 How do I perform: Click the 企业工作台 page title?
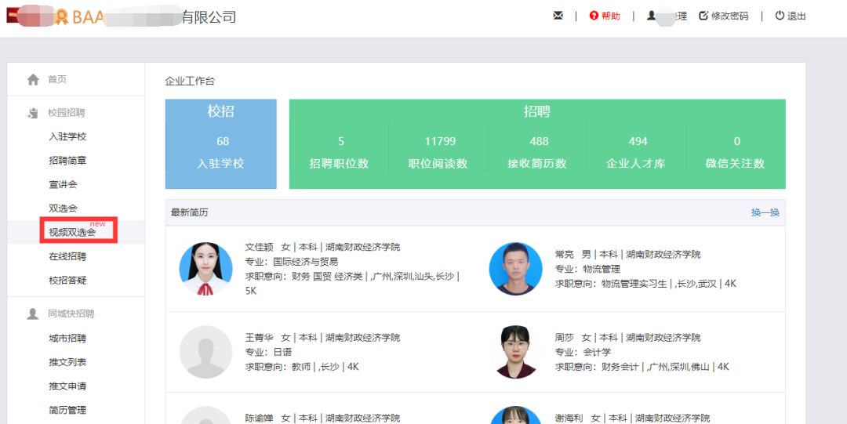pos(190,82)
